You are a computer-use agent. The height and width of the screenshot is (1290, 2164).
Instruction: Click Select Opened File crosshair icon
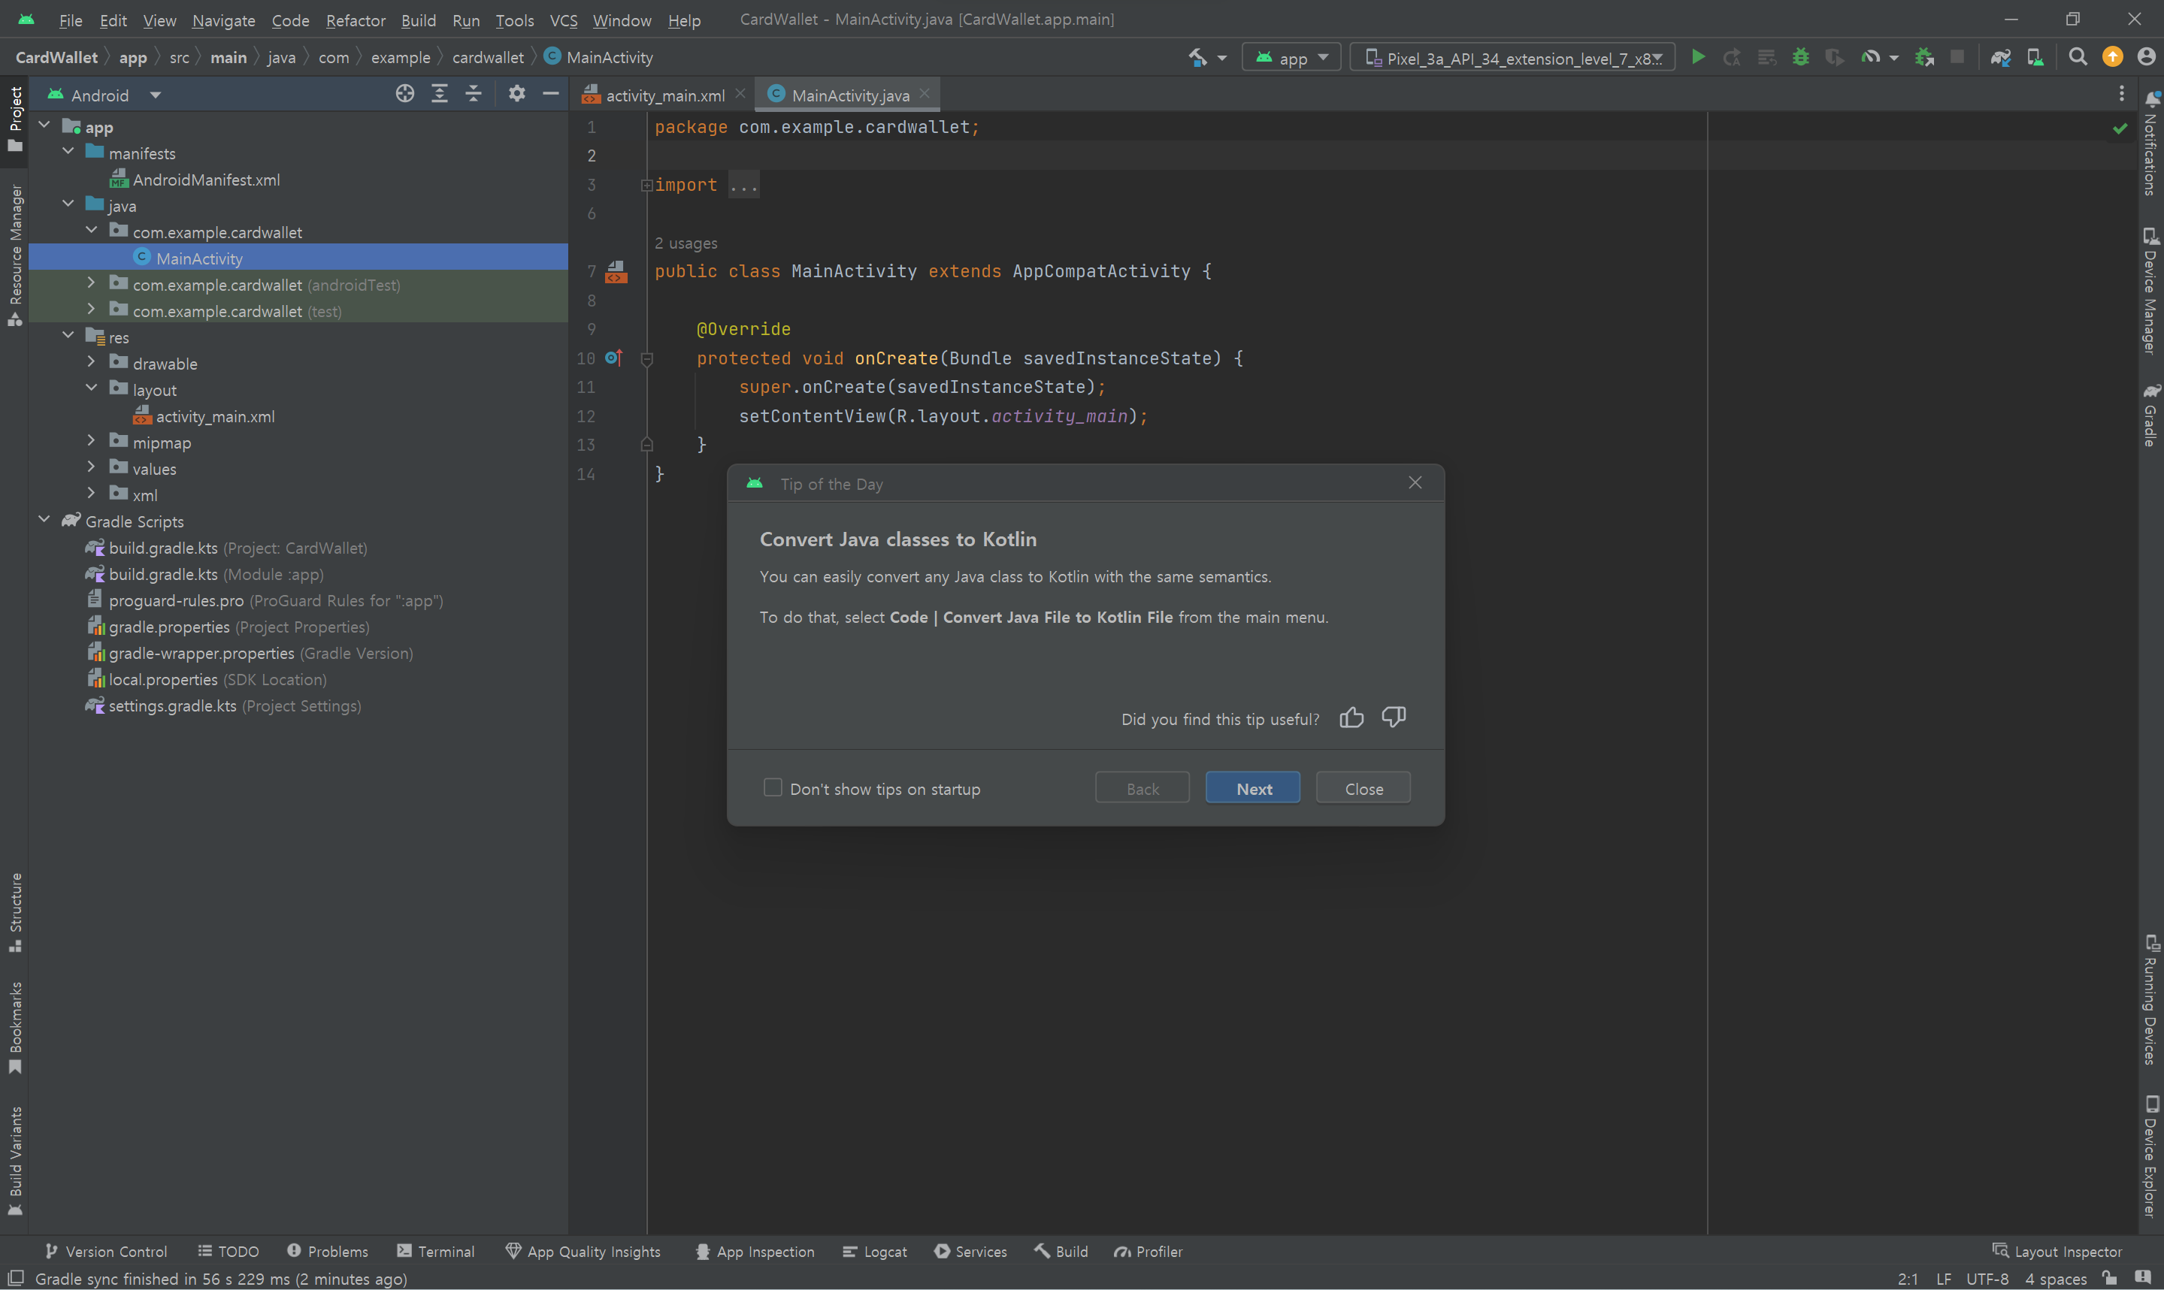pos(404,94)
